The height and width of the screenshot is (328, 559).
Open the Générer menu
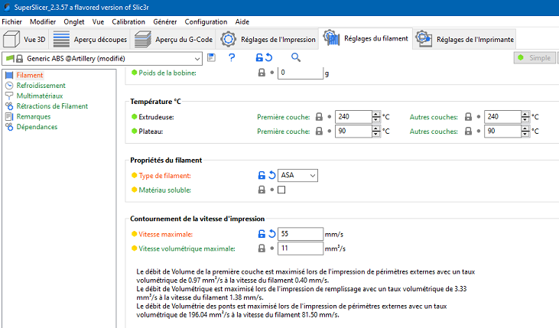164,21
